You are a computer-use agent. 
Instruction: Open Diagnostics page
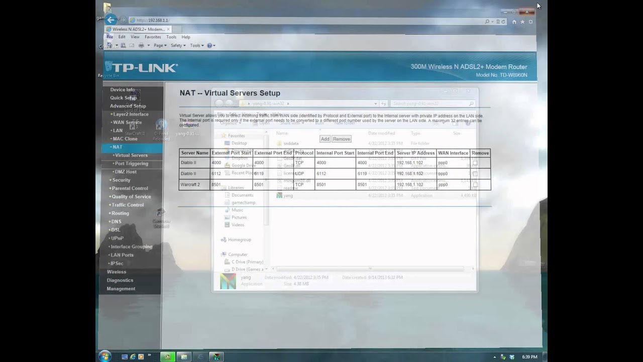tap(120, 280)
